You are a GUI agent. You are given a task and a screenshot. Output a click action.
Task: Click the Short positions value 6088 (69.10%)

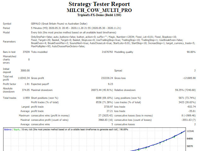104,98
